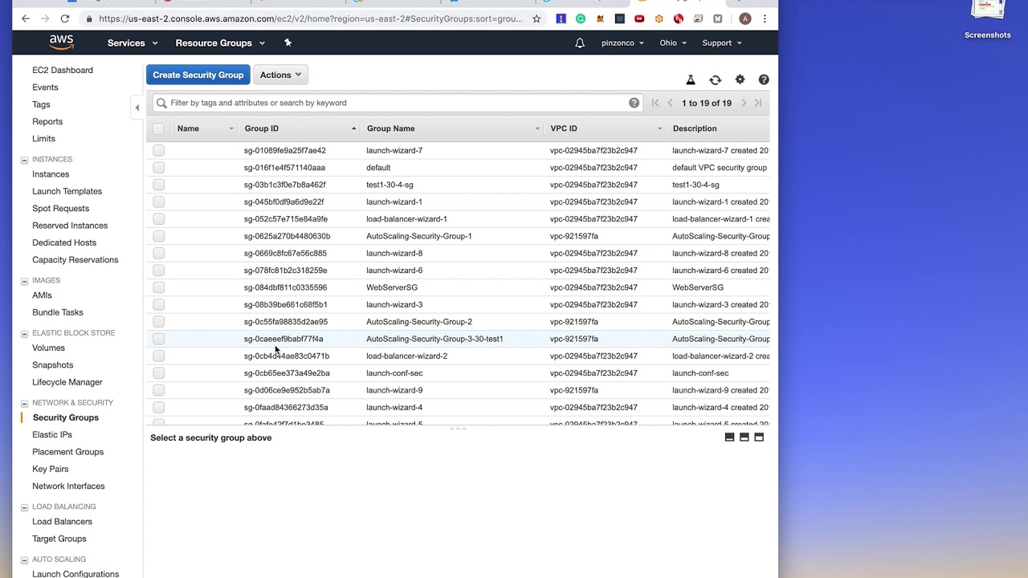Collapse the INSTANCES sidebar section
This screenshot has width=1028, height=578.
tap(24, 160)
